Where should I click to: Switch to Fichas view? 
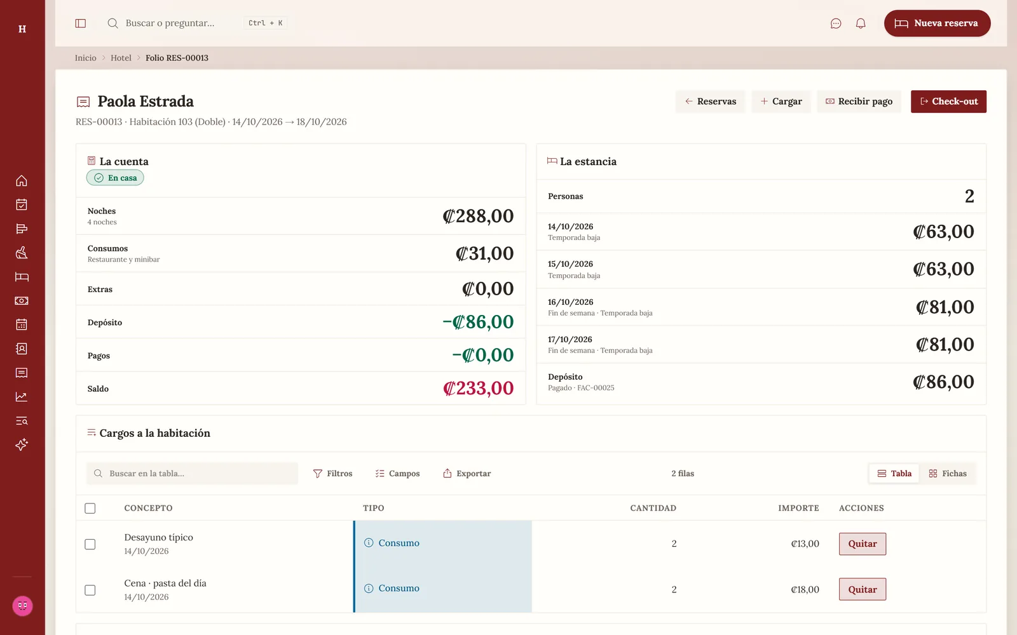pos(948,474)
